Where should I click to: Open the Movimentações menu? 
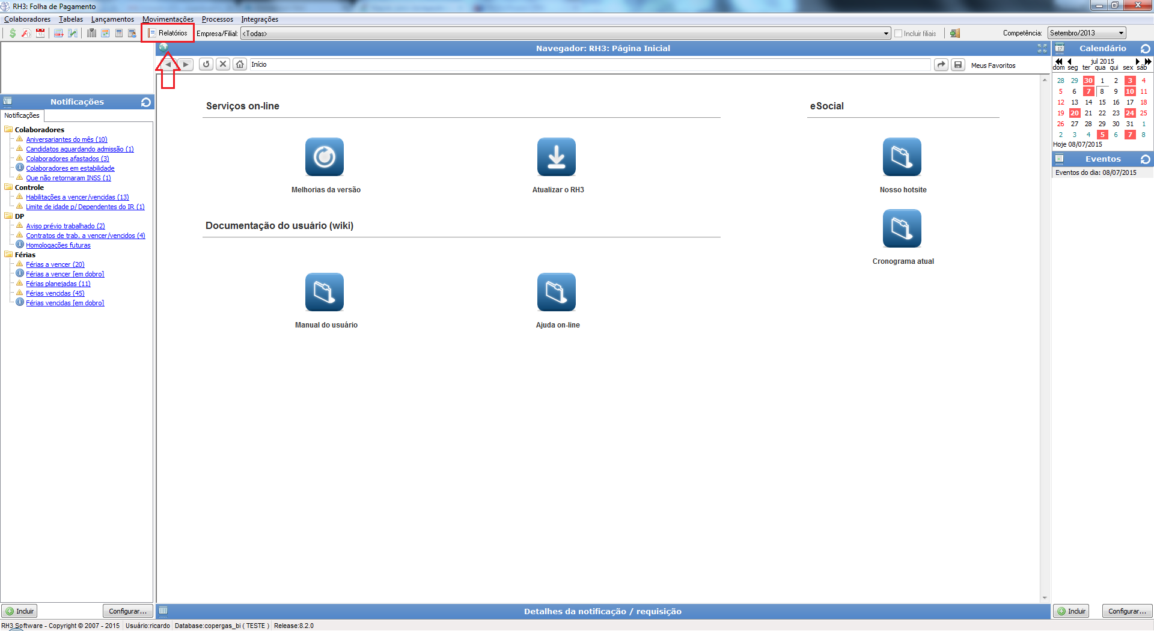pyautogui.click(x=168, y=19)
